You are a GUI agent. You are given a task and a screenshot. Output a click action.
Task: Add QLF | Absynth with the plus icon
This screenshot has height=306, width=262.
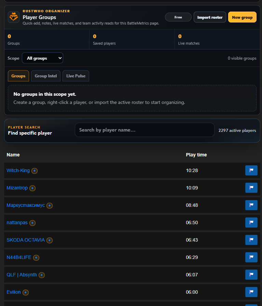41,275
